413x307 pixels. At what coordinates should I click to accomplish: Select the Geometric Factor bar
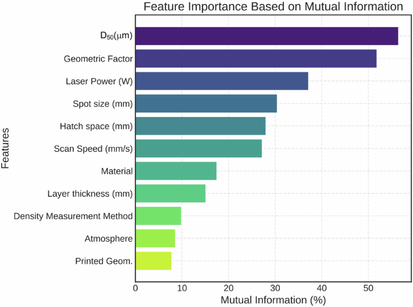256,59
